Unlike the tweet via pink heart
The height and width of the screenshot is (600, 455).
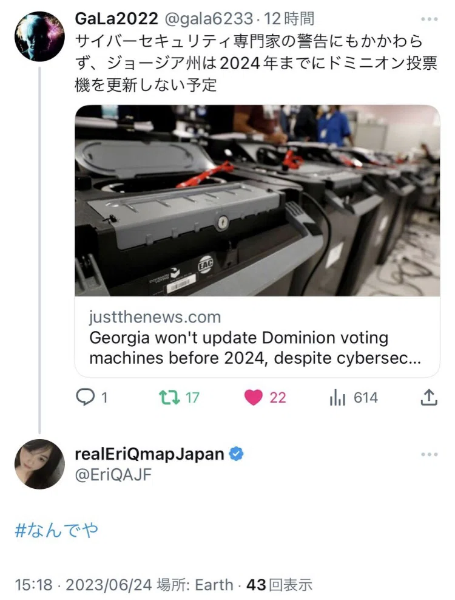point(253,397)
